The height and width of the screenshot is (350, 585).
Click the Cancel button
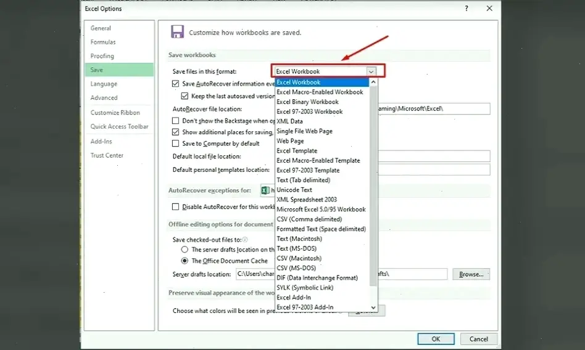pos(479,339)
